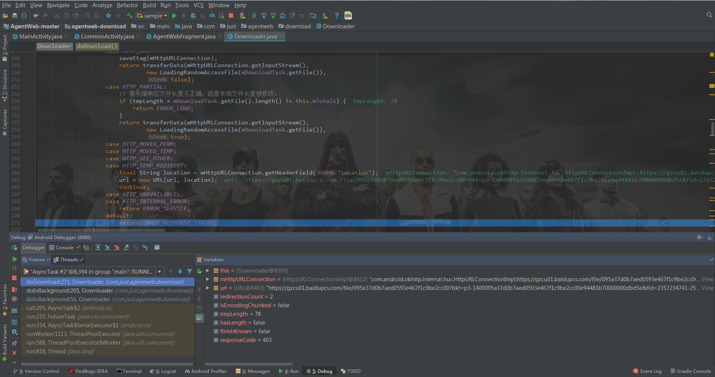Open the AsyncTask #2 thread selector dropdown
The height and width of the screenshot is (377, 715).
[x=160, y=271]
